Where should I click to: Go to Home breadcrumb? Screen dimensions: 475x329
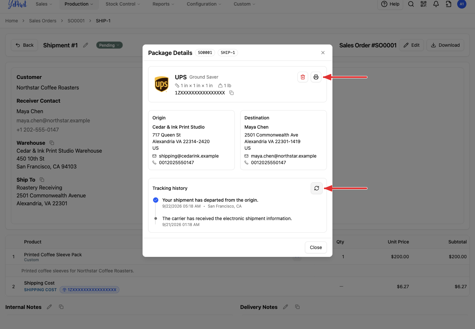(12, 21)
